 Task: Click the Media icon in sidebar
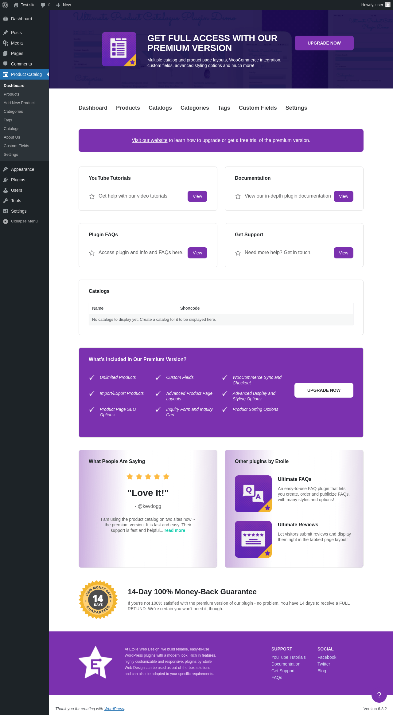coord(6,43)
